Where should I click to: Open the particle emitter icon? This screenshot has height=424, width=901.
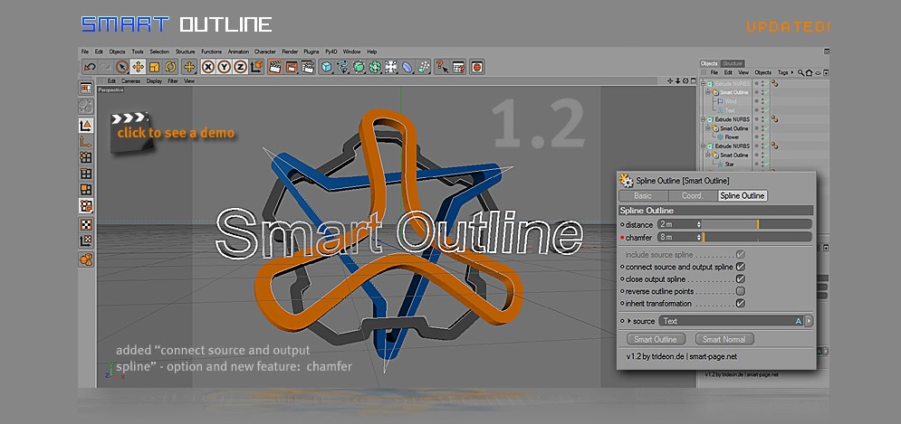424,67
